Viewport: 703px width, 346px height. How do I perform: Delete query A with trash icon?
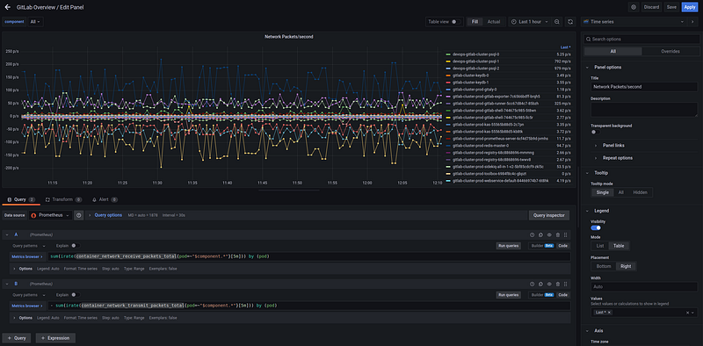coord(558,234)
